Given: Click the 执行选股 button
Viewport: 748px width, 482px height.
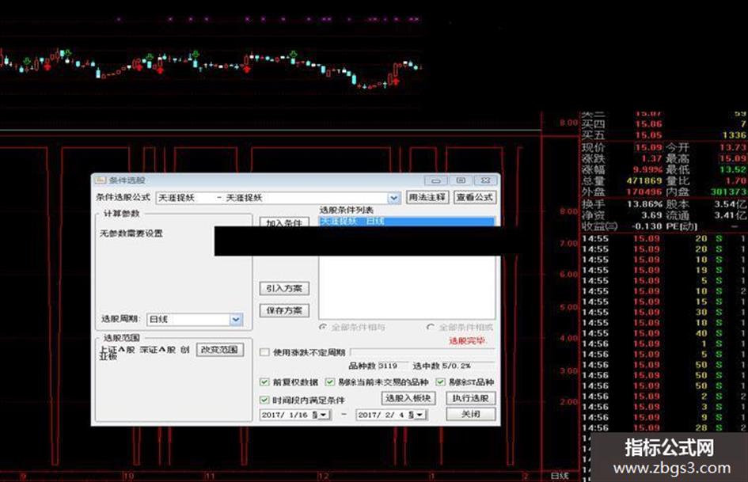Looking at the screenshot, I should [471, 398].
